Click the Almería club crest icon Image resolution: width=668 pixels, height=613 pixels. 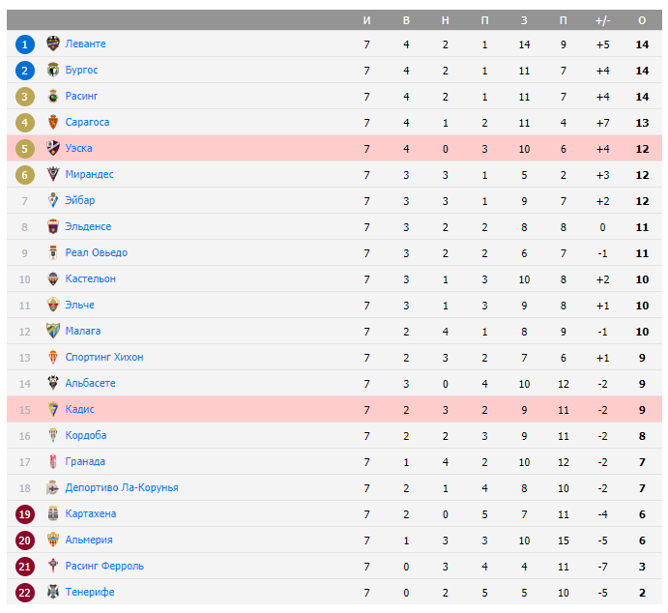pyautogui.click(x=53, y=540)
